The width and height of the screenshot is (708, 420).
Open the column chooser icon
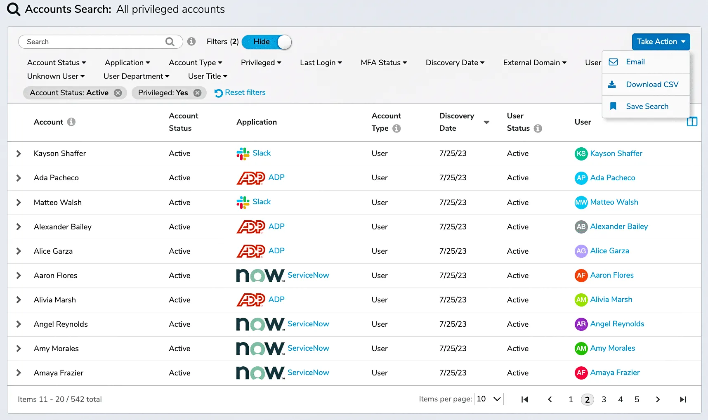coord(692,122)
